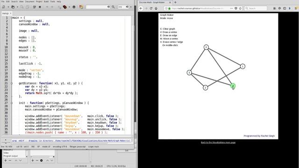Click the Close file X icon in toolbar

click(x=40, y=7)
